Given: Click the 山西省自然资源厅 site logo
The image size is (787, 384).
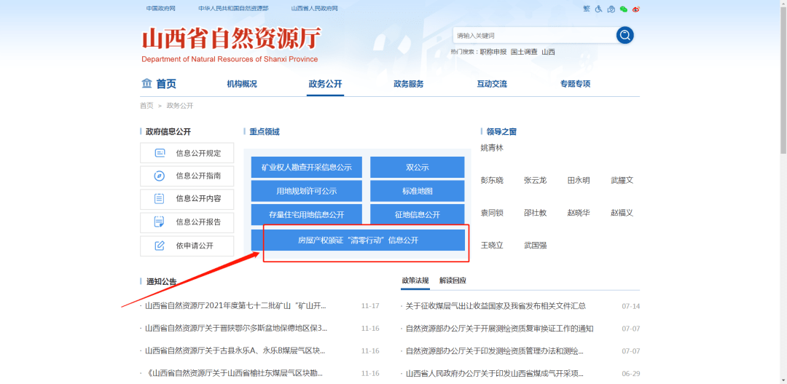Looking at the screenshot, I should tap(230, 44).
